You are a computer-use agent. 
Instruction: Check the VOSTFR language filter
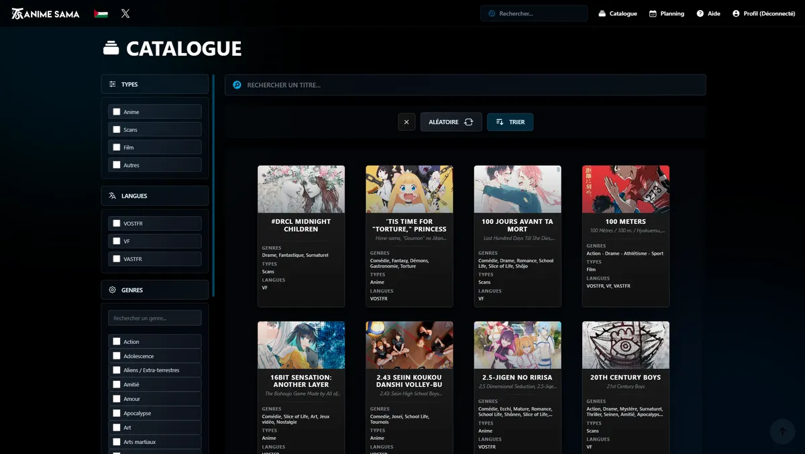[115, 223]
